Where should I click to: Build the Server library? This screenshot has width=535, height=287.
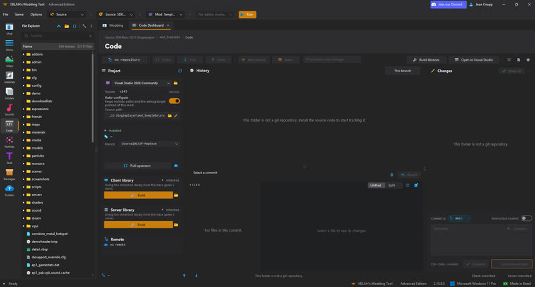(138, 225)
